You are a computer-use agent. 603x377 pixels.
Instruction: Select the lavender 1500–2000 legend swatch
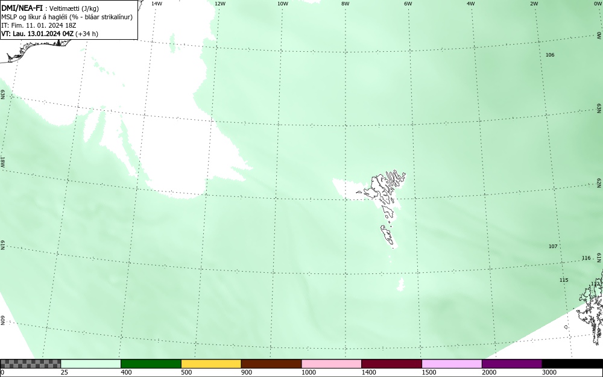tap(452, 364)
